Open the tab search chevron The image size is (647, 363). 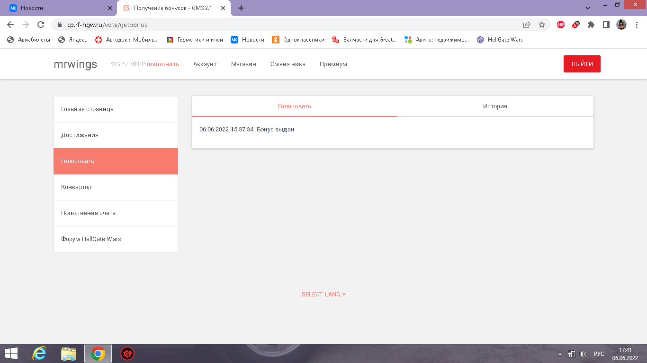pos(588,8)
